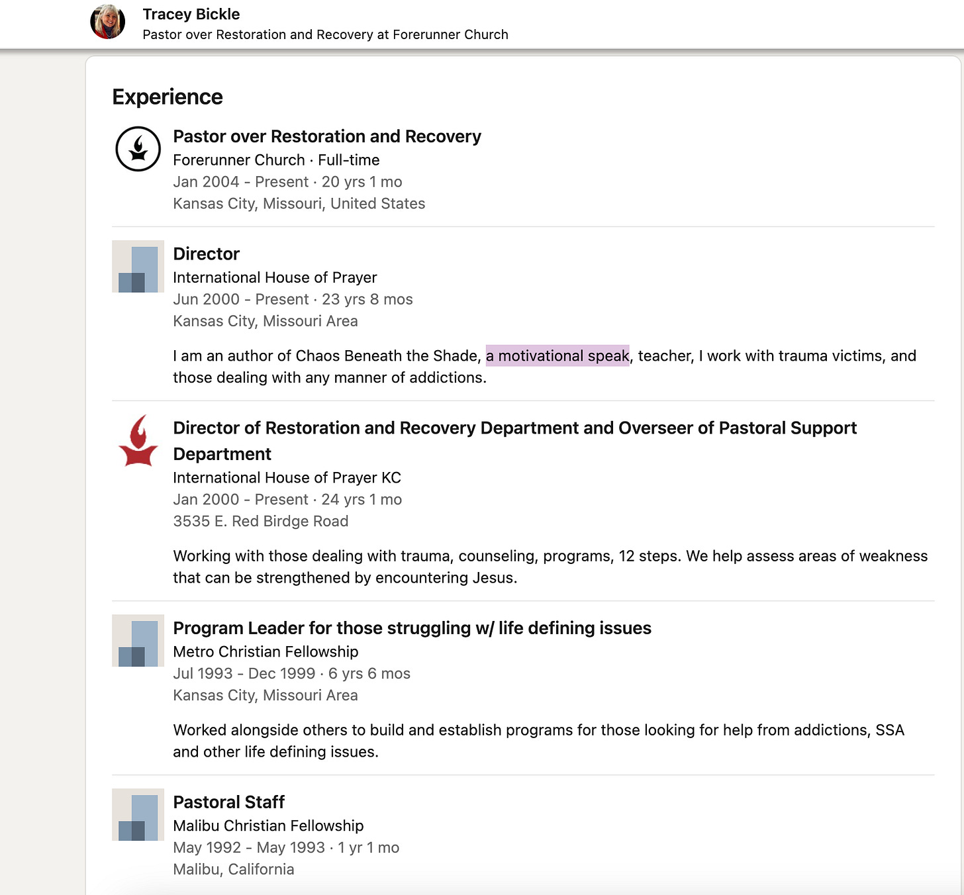Open 'Program Leader for those struggling' title
Image resolution: width=964 pixels, height=895 pixels.
click(412, 628)
